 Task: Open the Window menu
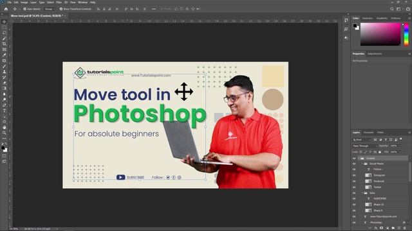pos(83,3)
